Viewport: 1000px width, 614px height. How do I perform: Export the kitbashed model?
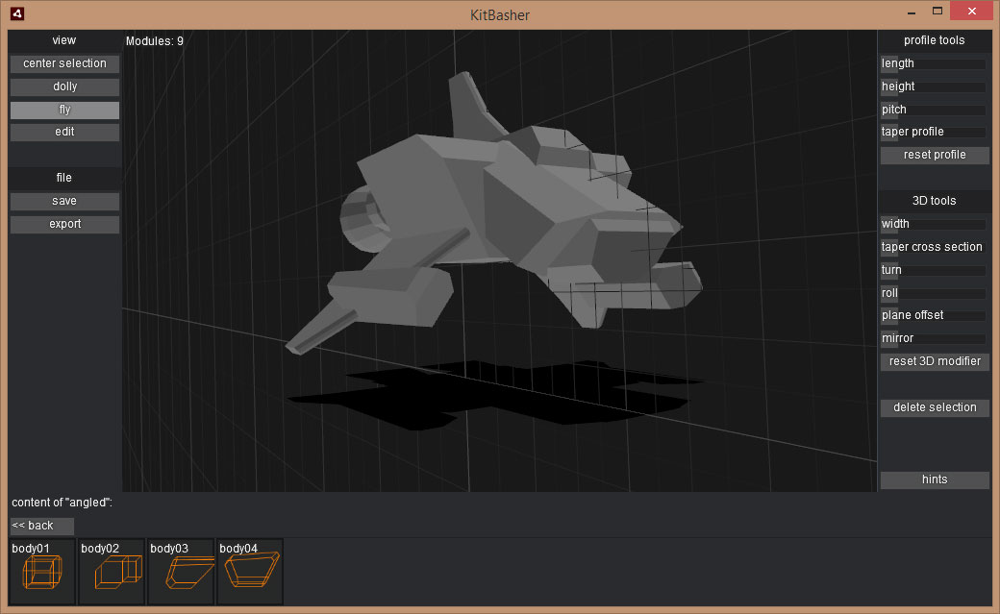(64, 224)
